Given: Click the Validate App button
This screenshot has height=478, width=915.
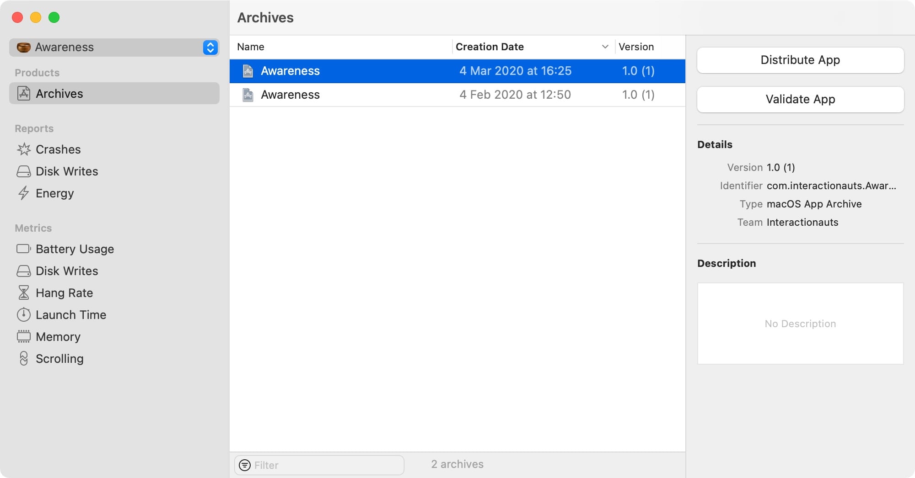Looking at the screenshot, I should [x=800, y=100].
